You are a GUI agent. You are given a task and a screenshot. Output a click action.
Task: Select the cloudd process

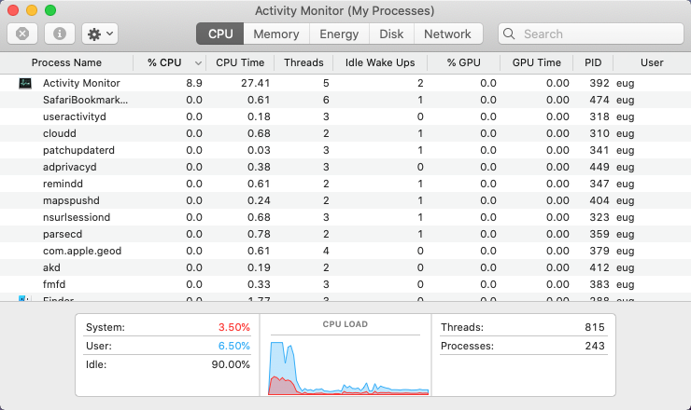point(345,133)
